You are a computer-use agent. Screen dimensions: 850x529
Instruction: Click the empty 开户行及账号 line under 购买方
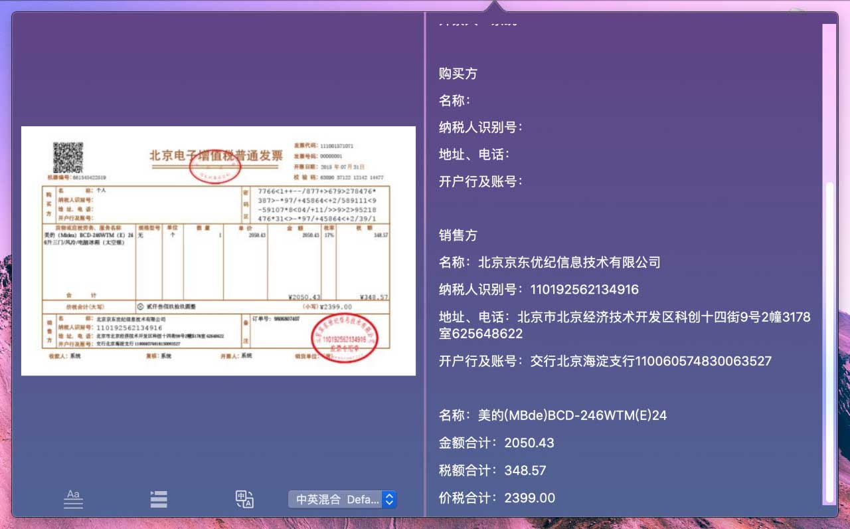click(481, 181)
